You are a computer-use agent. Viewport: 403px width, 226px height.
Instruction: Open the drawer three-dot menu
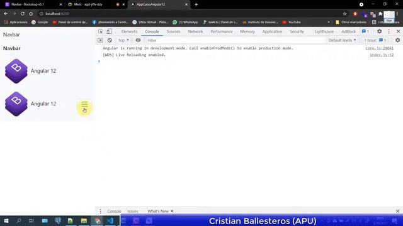point(100,211)
